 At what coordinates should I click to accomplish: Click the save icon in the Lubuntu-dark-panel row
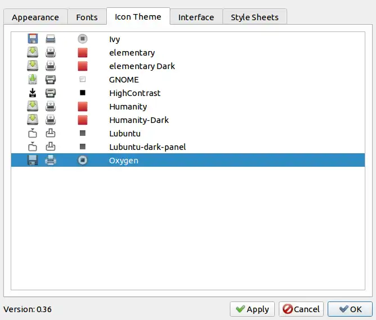[x=33, y=147]
